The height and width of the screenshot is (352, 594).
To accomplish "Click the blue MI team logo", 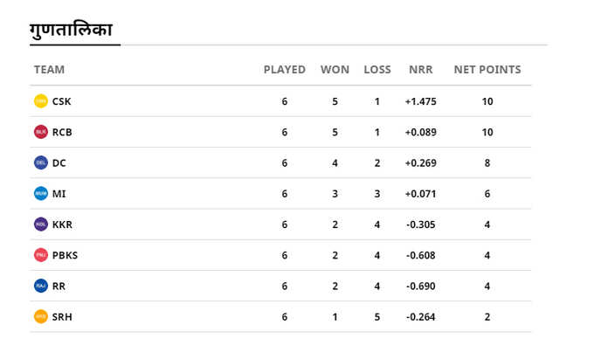I will [41, 194].
